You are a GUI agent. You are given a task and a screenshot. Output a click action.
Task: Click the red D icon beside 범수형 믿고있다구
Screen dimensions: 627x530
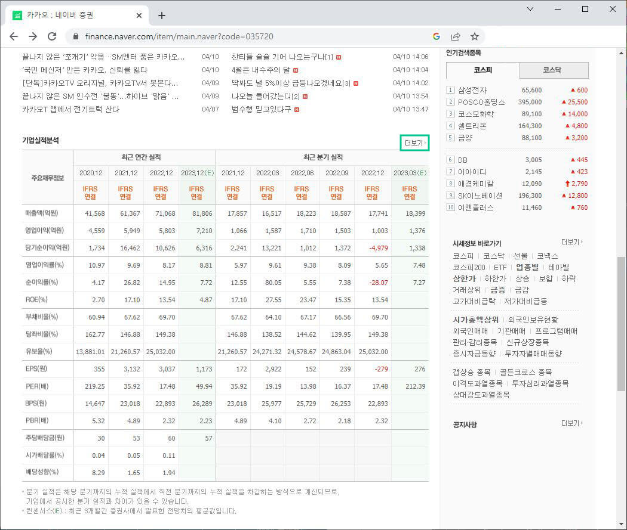tap(296, 110)
